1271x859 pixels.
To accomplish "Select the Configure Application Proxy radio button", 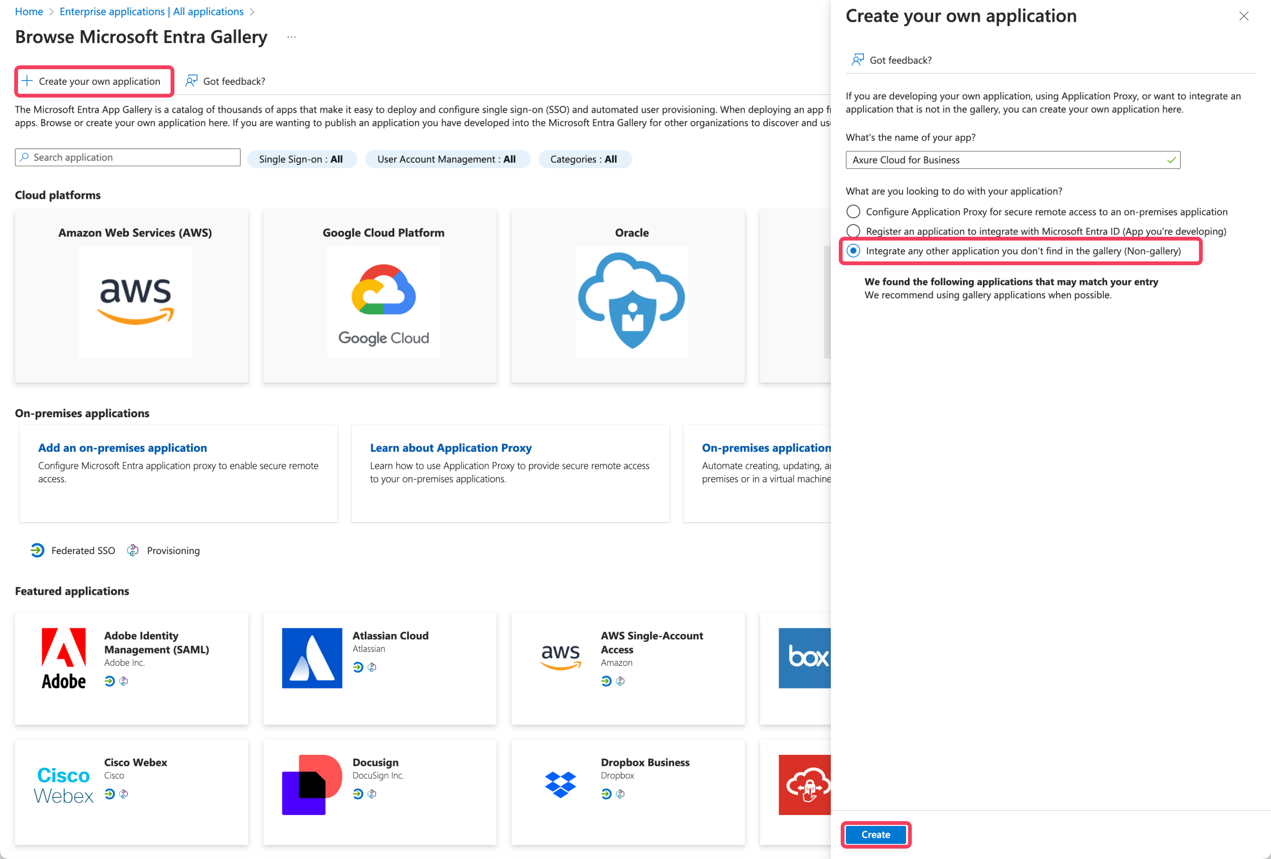I will (853, 212).
